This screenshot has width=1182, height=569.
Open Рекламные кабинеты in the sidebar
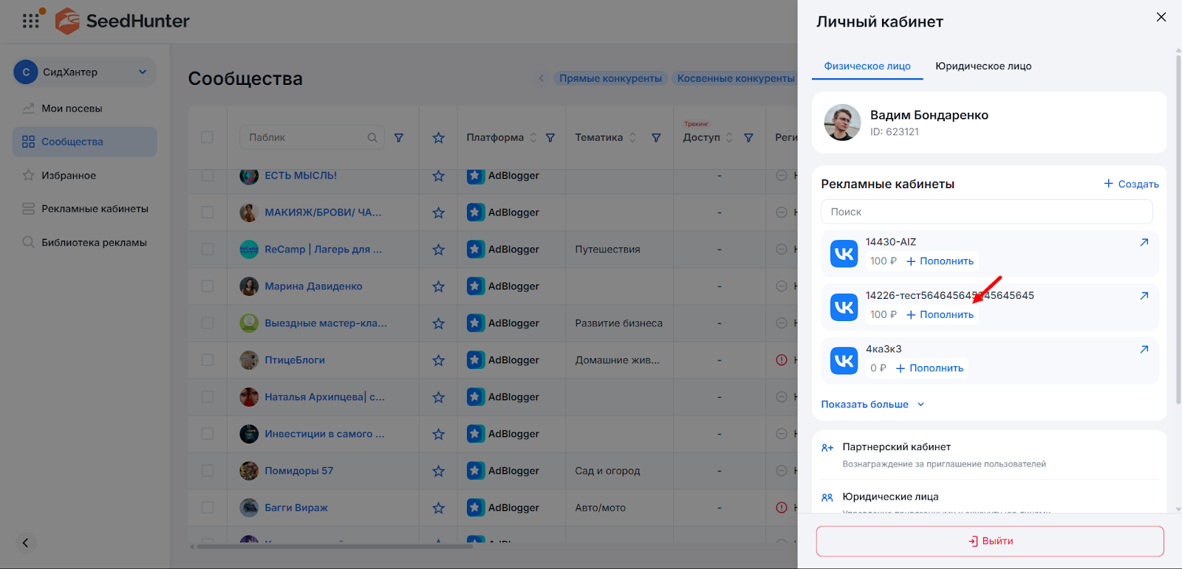point(95,209)
